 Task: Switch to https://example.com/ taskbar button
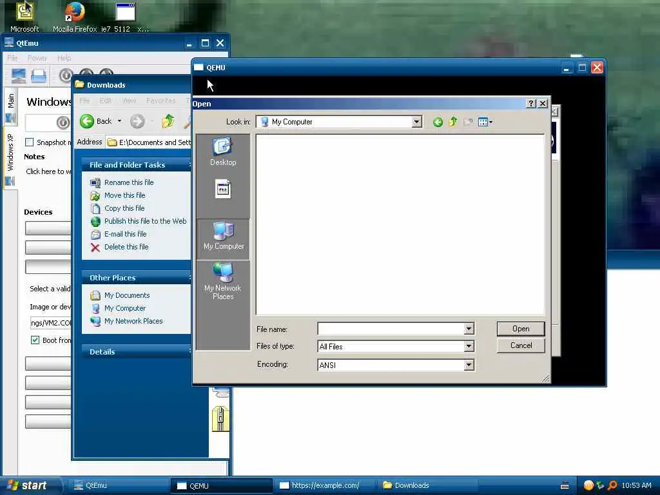tap(325, 485)
